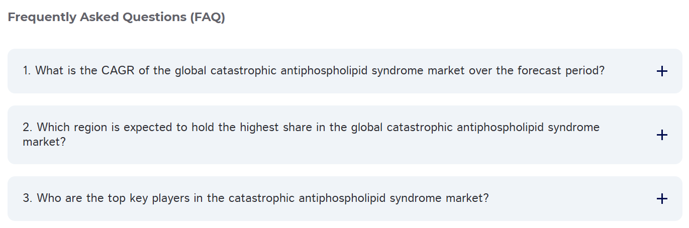This screenshot has height=228, width=689.
Task: Click "(FAQ)" in the section heading
Action: click(207, 17)
